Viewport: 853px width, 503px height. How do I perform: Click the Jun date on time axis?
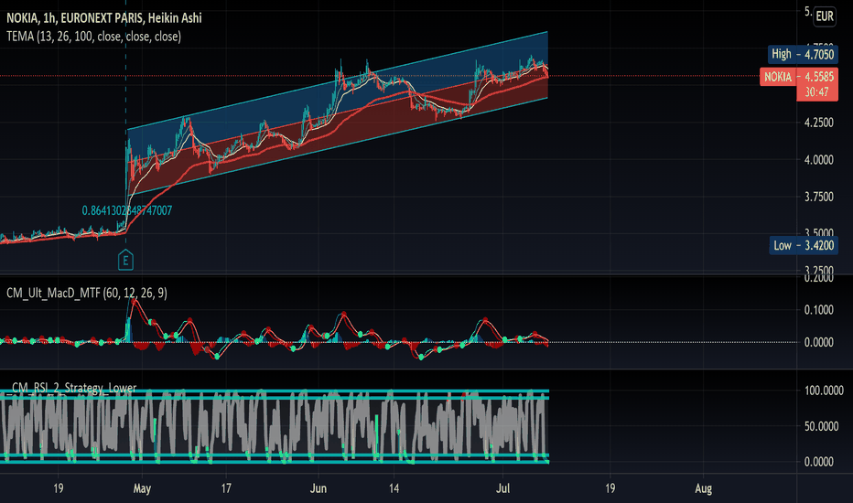[319, 488]
